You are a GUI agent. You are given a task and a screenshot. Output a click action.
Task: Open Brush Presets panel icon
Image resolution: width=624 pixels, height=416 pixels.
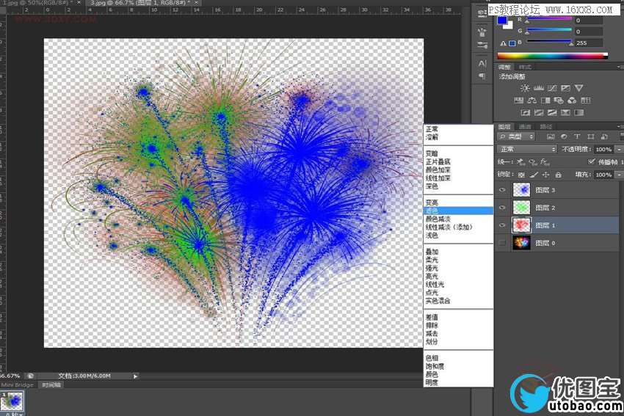click(x=482, y=45)
